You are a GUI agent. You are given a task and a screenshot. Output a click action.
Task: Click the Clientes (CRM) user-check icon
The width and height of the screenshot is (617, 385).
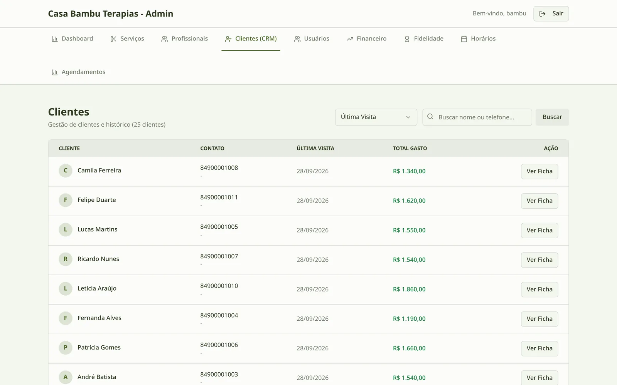[x=228, y=39]
